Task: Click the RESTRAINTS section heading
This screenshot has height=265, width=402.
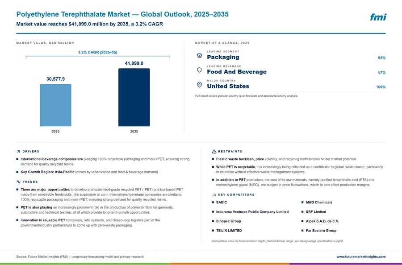Action: 230,152
